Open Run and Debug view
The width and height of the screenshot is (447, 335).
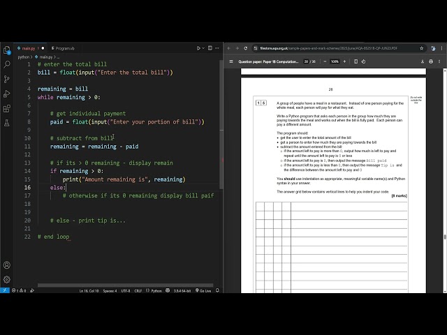7,94
